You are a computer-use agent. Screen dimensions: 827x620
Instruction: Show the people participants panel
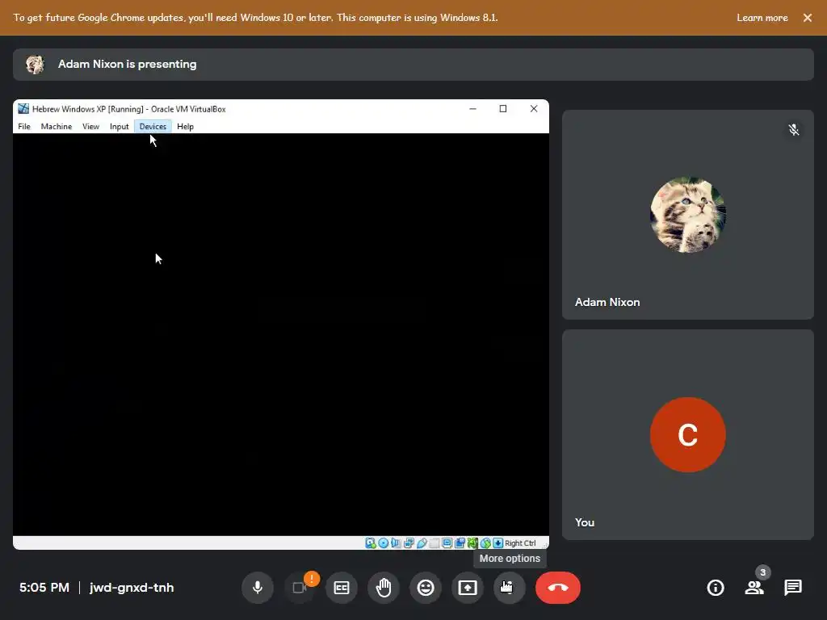tap(754, 588)
